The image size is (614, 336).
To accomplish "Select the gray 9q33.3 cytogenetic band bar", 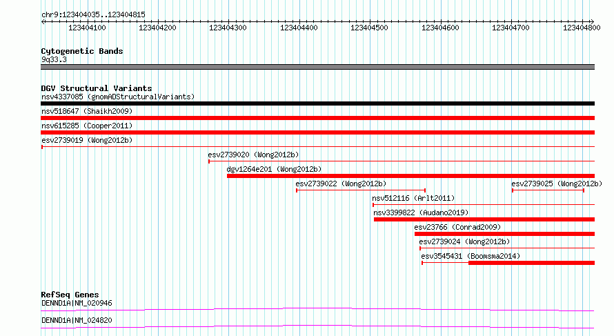I will coord(317,67).
